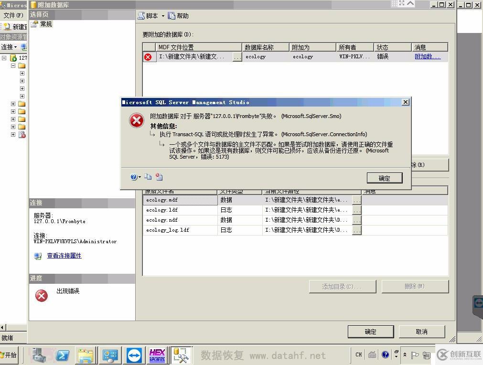Select the 常规 page in 选择页
This screenshot has height=365, width=483.
point(46,24)
